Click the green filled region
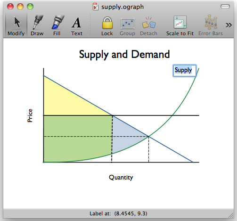Image resolution: width=237 pixels, height=221 pixels. point(75,138)
